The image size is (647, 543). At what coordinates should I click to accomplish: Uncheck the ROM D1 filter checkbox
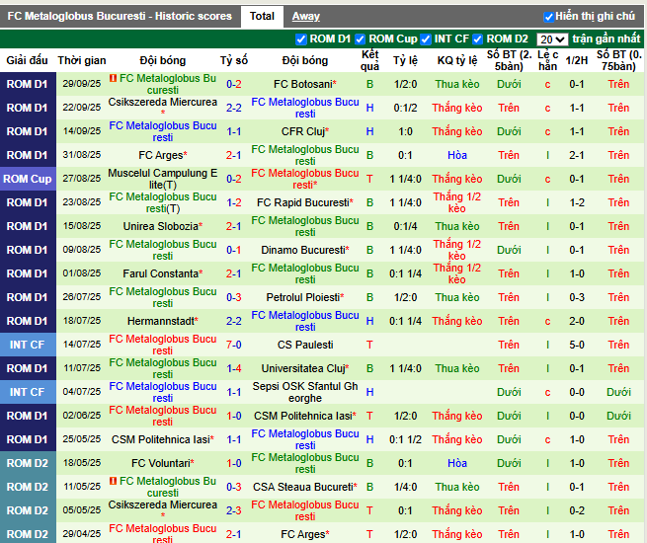click(301, 39)
